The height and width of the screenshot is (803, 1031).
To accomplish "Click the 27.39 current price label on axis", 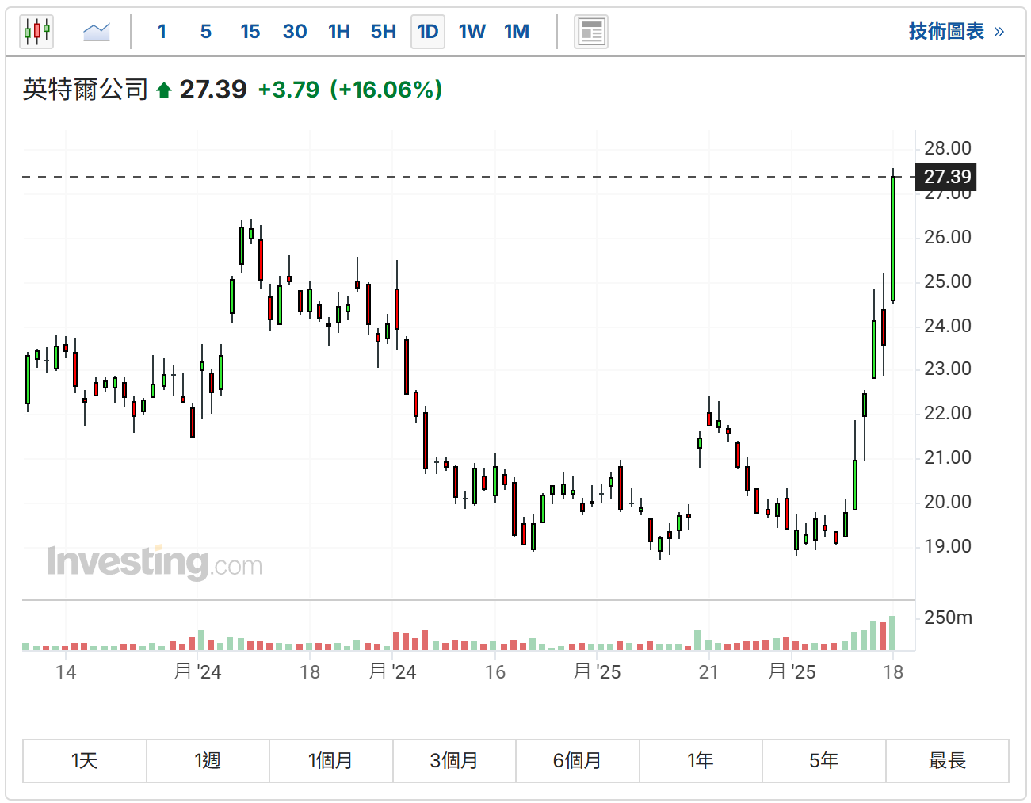I will (947, 177).
